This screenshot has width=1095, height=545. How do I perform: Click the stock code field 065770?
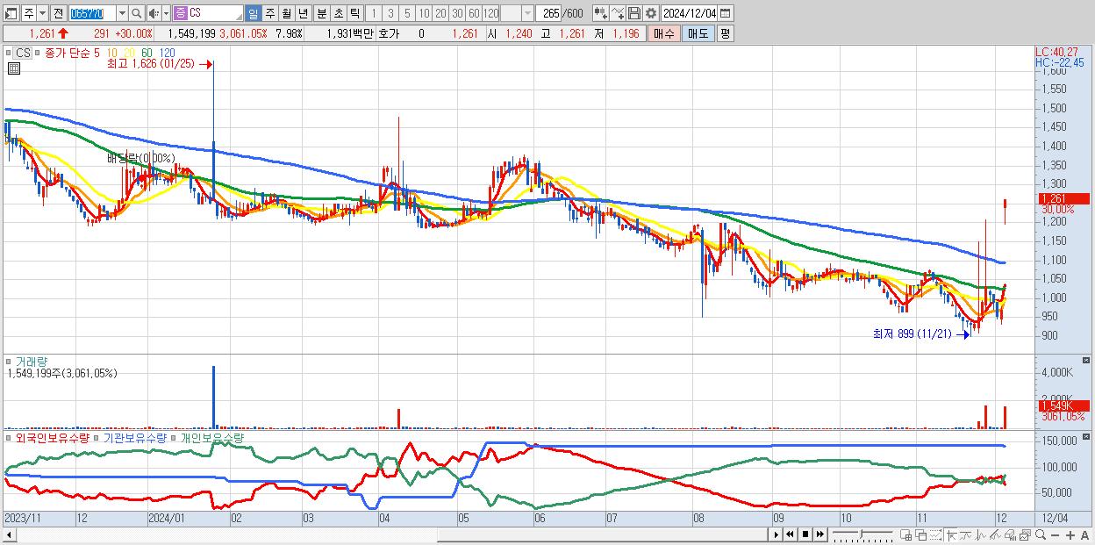point(92,13)
